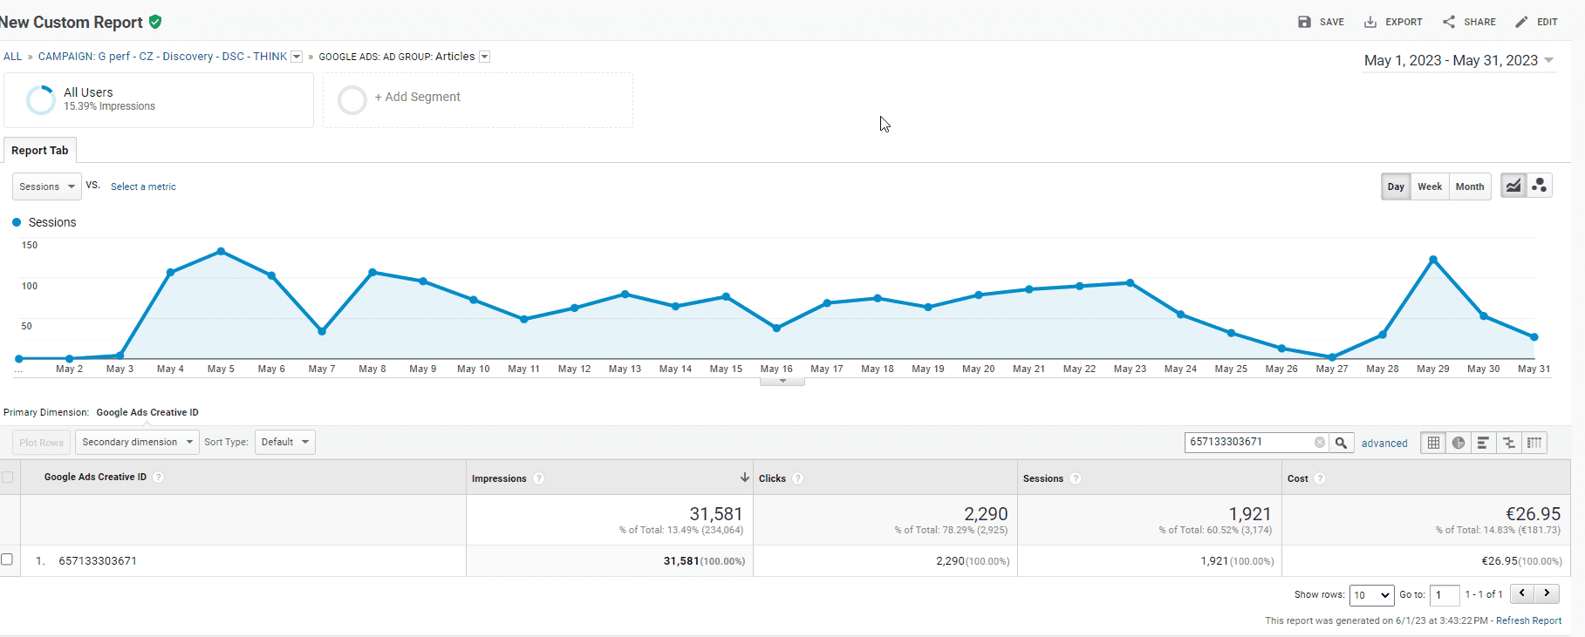
Task: Open the Secondary dimension dropdown
Action: [137, 442]
